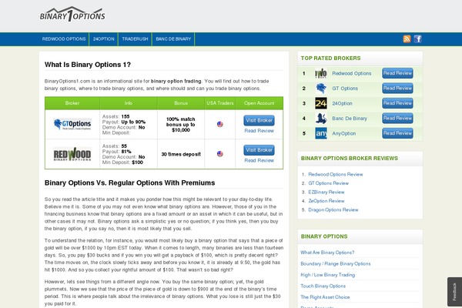Open the 24Option link in Top Rated Brokers

click(x=342, y=103)
